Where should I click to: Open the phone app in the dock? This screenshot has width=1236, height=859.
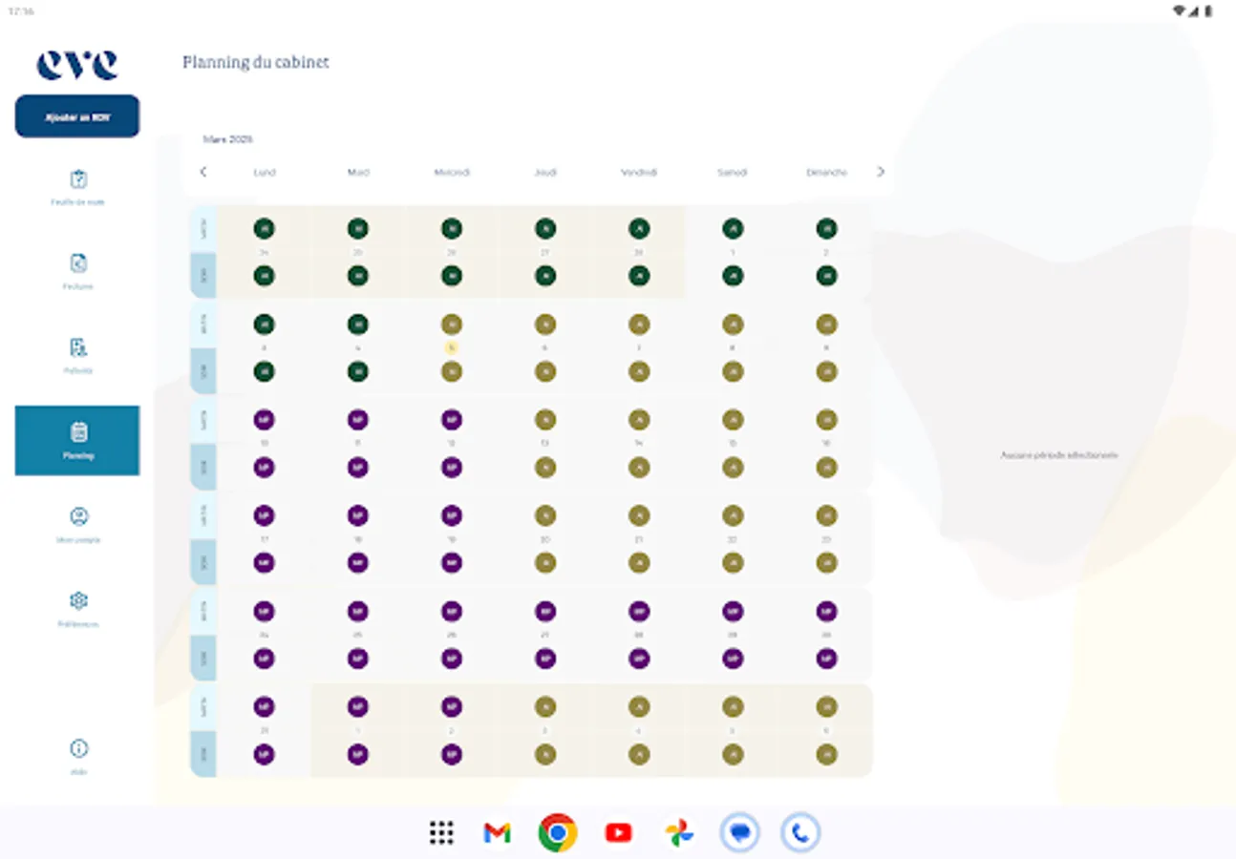800,832
